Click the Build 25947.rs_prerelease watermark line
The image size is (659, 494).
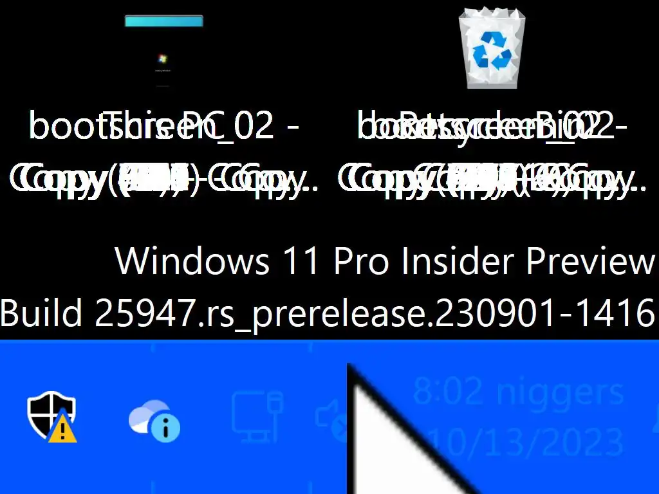328,313
